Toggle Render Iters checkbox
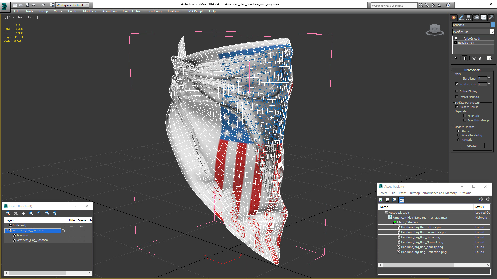Viewport: 497px width, 279px height. [457, 84]
